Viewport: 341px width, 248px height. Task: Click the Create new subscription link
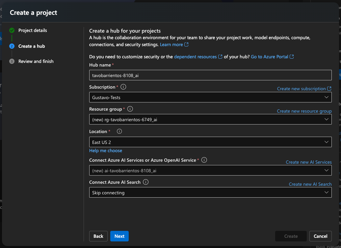tap(302, 89)
